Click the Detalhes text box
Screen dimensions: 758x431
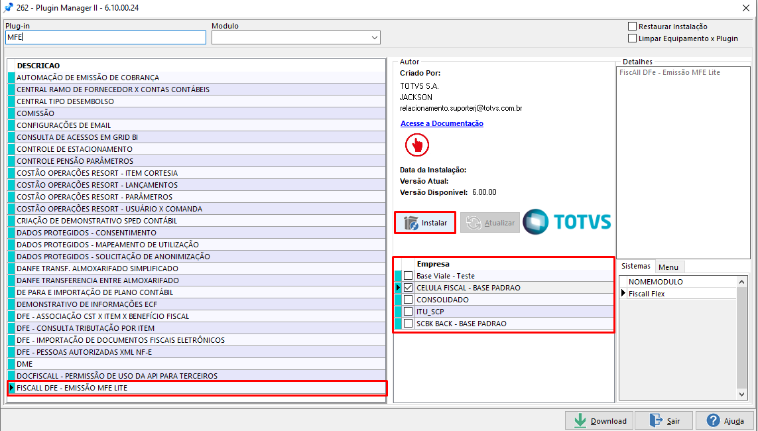pos(684,163)
